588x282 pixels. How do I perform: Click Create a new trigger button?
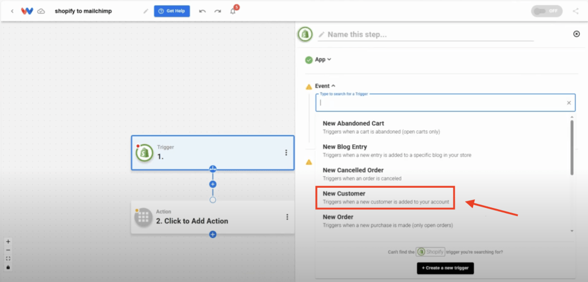[x=446, y=268]
